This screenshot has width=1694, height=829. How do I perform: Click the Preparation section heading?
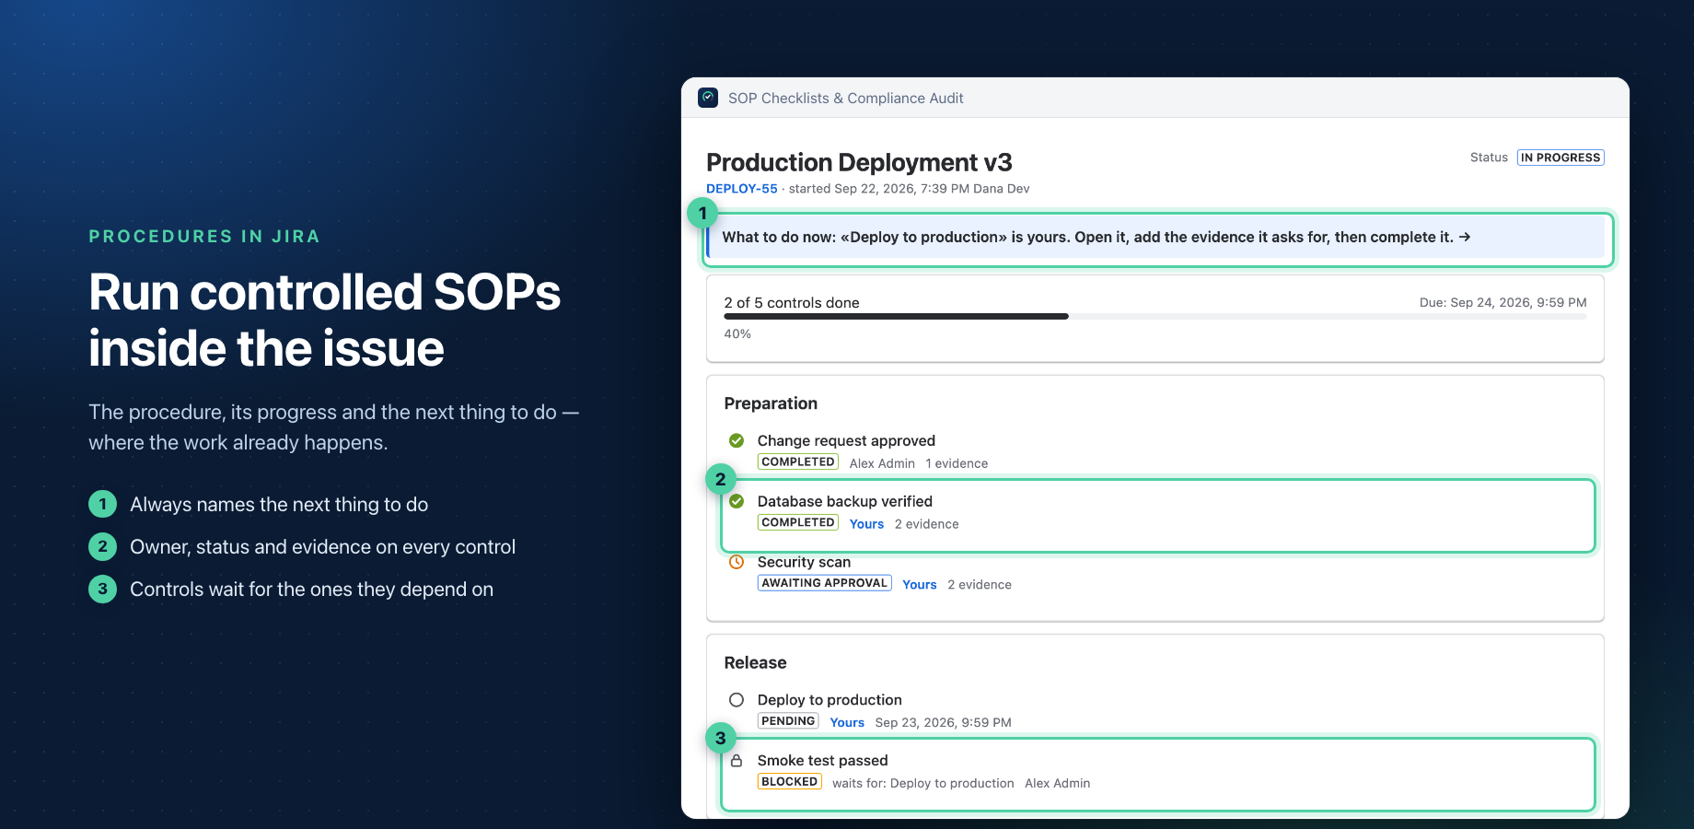(x=771, y=403)
